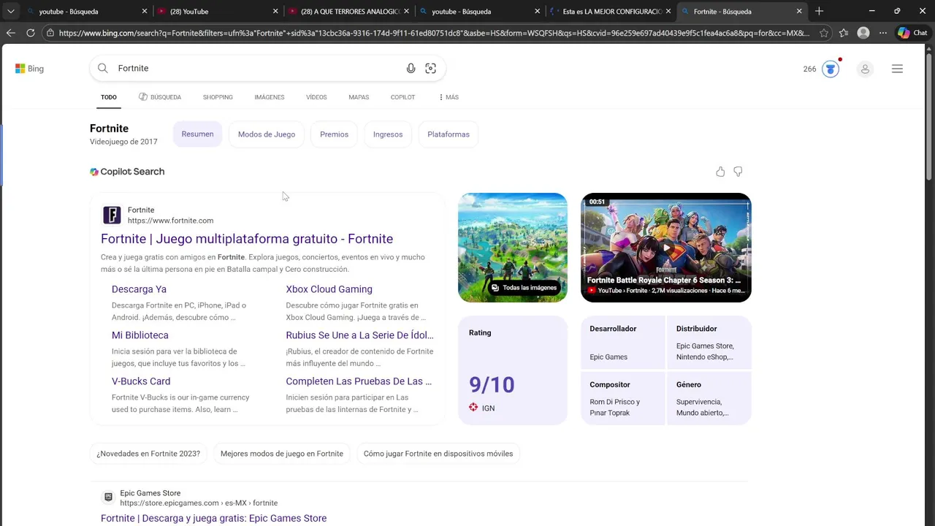Select the Modos de Juego chip
Screen dimensions: 935x526
[267, 134]
